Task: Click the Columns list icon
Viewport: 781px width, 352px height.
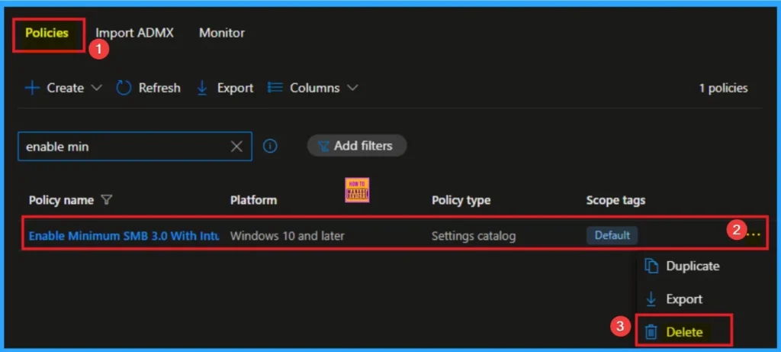Action: (x=275, y=88)
